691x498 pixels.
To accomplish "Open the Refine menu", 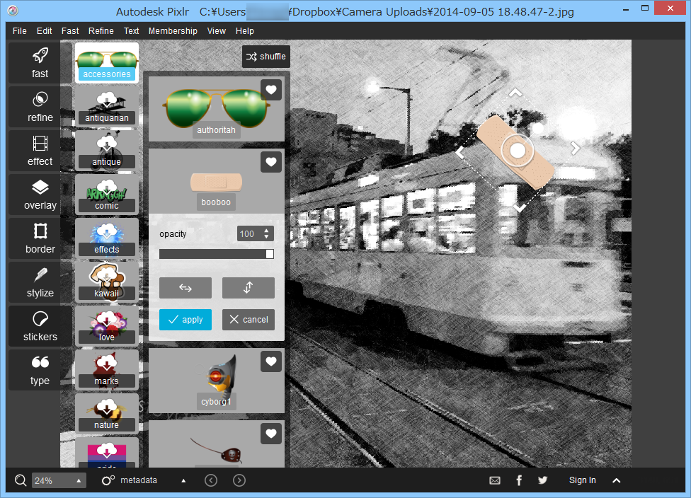I will coord(101,31).
